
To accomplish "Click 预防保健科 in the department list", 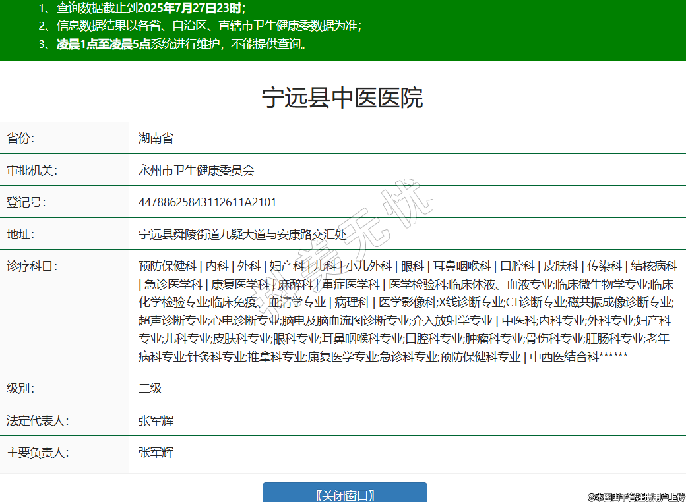I will tap(168, 266).
